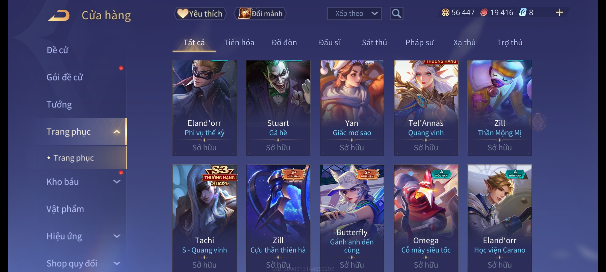Switch to the Sát thủ tab
Screen dimensions: 606x272
tap(374, 43)
